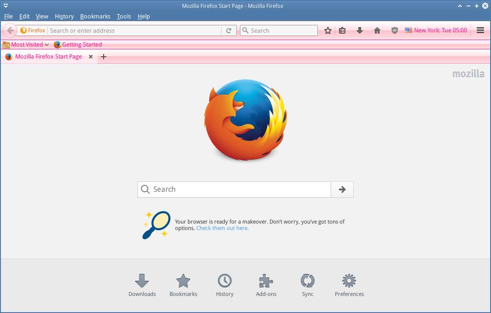Open the window menu arrow in title bar
Viewport: 491px width, 313px height.
pyautogui.click(x=6, y=6)
